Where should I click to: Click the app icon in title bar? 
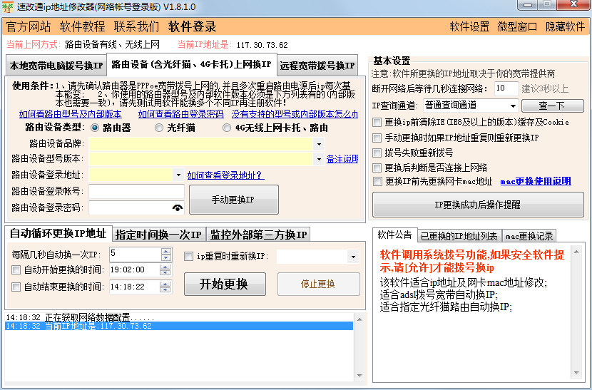(x=9, y=6)
